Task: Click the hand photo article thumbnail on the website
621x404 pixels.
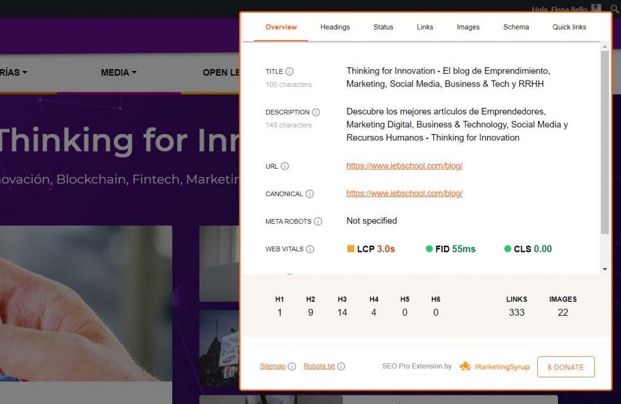Action: (86, 304)
